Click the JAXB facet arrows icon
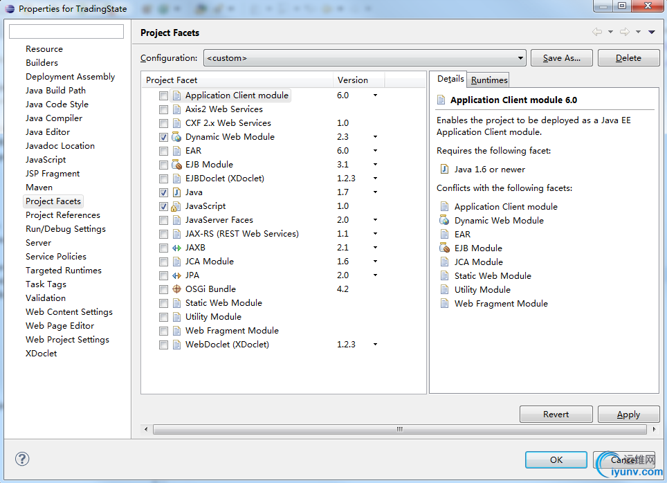Image resolution: width=667 pixels, height=483 pixels. click(176, 248)
